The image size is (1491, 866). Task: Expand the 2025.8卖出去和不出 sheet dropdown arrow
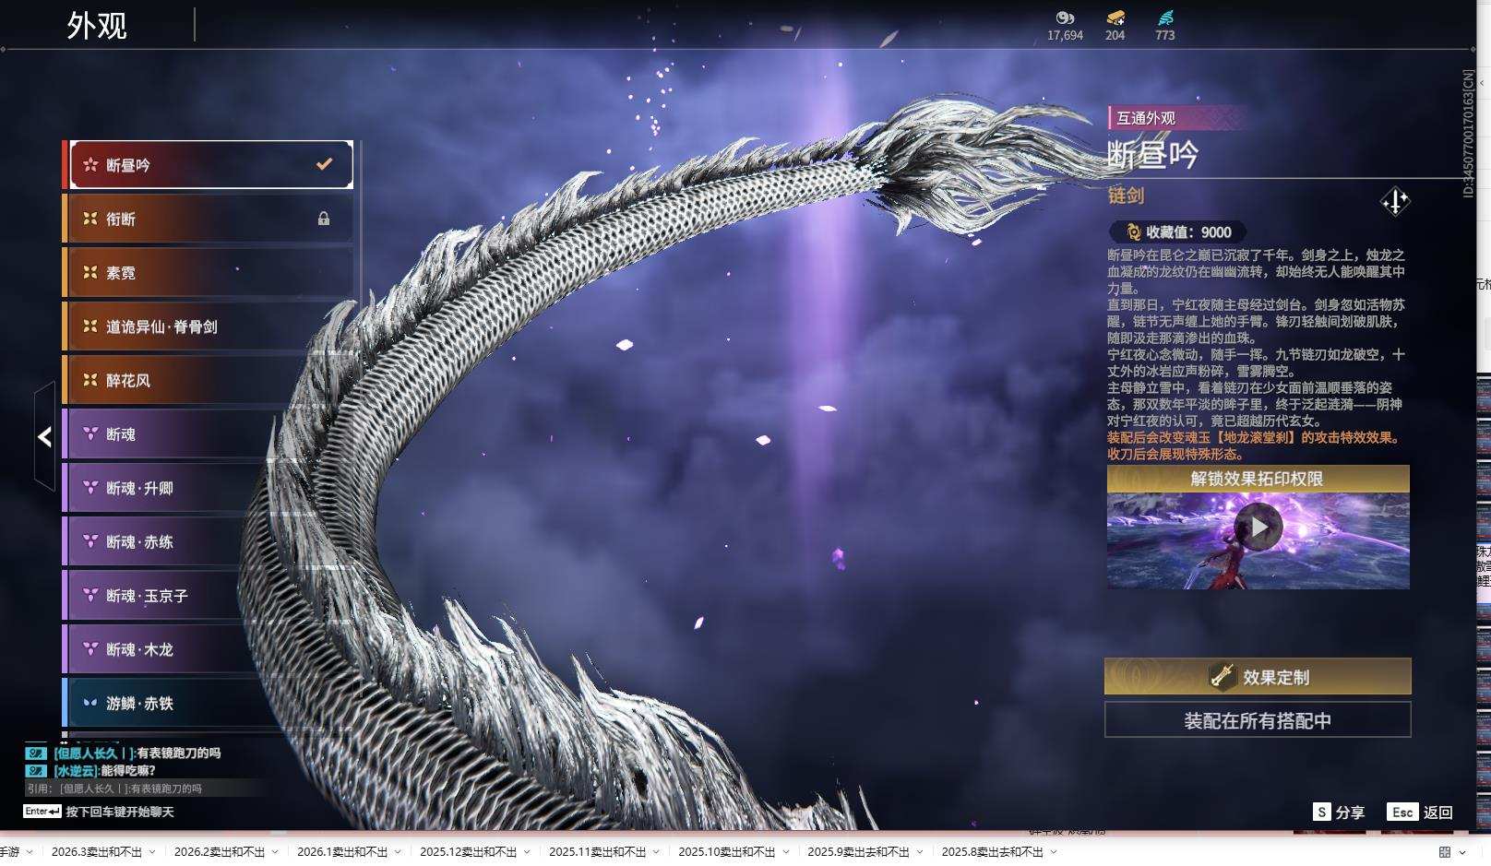click(1053, 852)
